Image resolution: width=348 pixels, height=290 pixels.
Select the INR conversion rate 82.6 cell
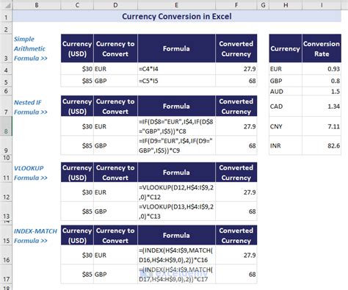point(322,145)
